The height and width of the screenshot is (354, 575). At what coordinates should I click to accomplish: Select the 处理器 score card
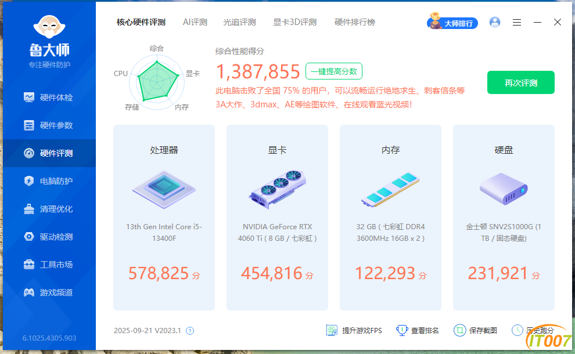coord(164,218)
